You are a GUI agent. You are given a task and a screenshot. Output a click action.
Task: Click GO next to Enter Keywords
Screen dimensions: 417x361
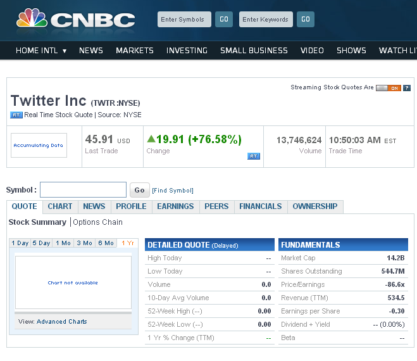point(306,19)
